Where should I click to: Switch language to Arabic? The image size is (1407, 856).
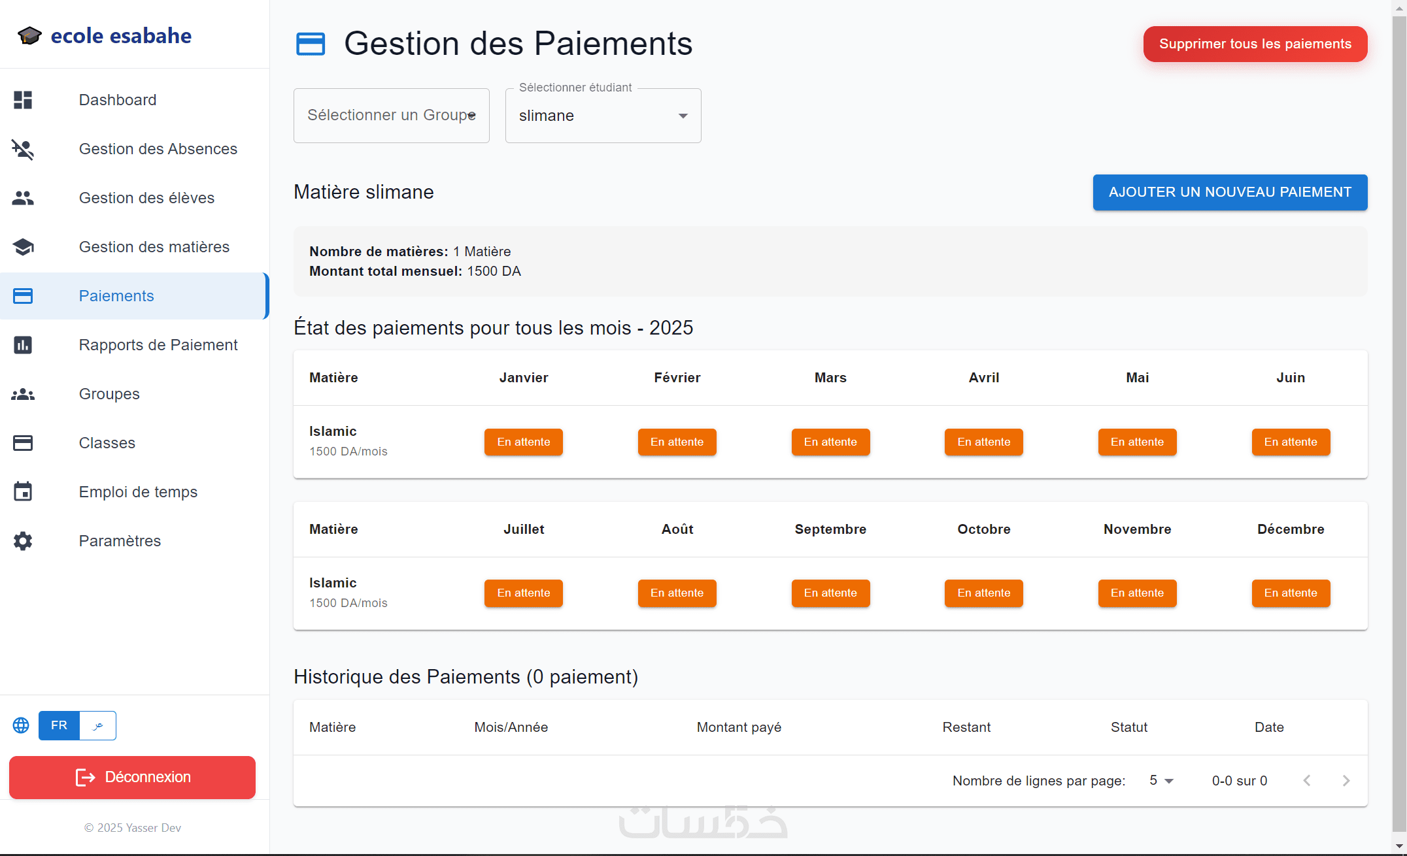[x=98, y=725]
